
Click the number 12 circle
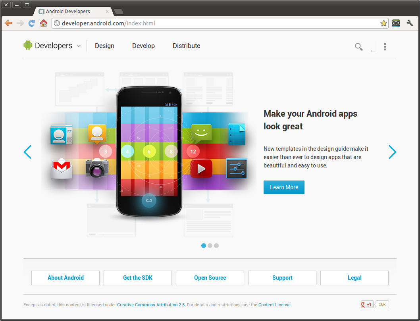pos(193,152)
